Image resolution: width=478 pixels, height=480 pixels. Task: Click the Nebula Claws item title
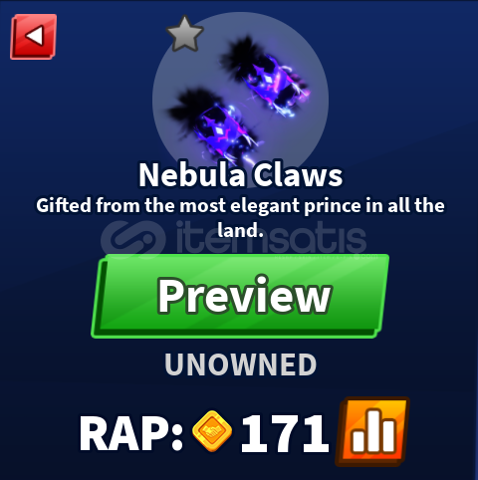tap(240, 175)
